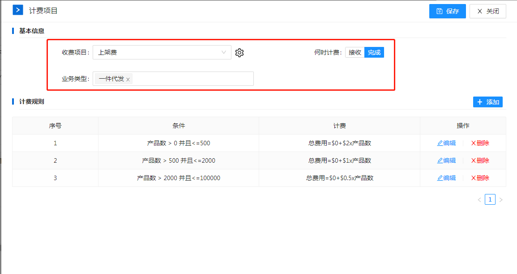Delete rule row 2 using 删除
Viewport: 517px width, 274px height.
(x=480, y=160)
